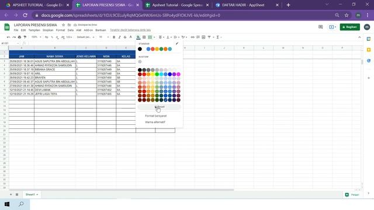Activate the paint format tool

coord(25,37)
